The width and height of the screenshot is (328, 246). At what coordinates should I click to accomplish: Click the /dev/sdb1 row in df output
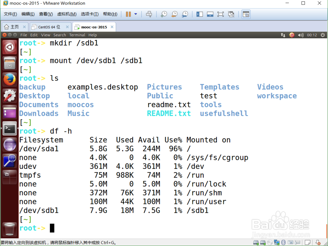114,210
